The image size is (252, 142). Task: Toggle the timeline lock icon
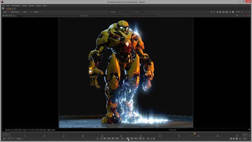click(x=237, y=139)
